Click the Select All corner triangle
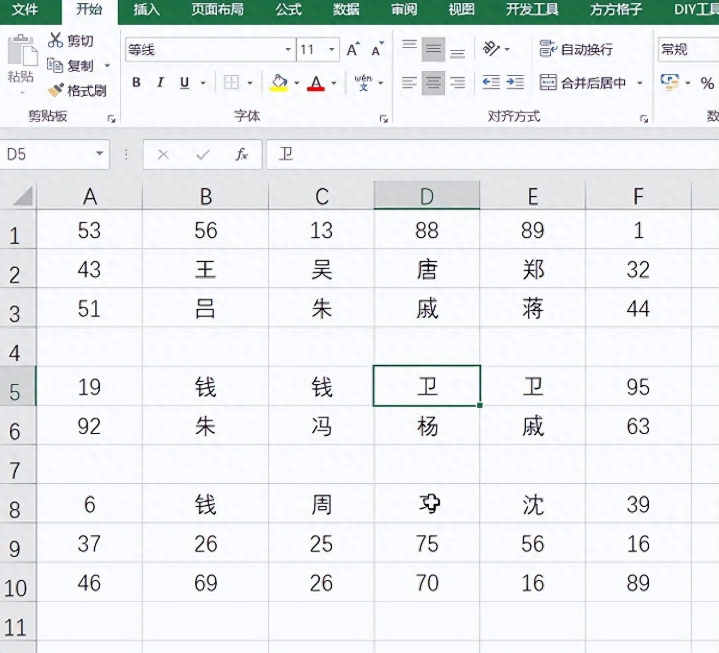 (x=22, y=196)
